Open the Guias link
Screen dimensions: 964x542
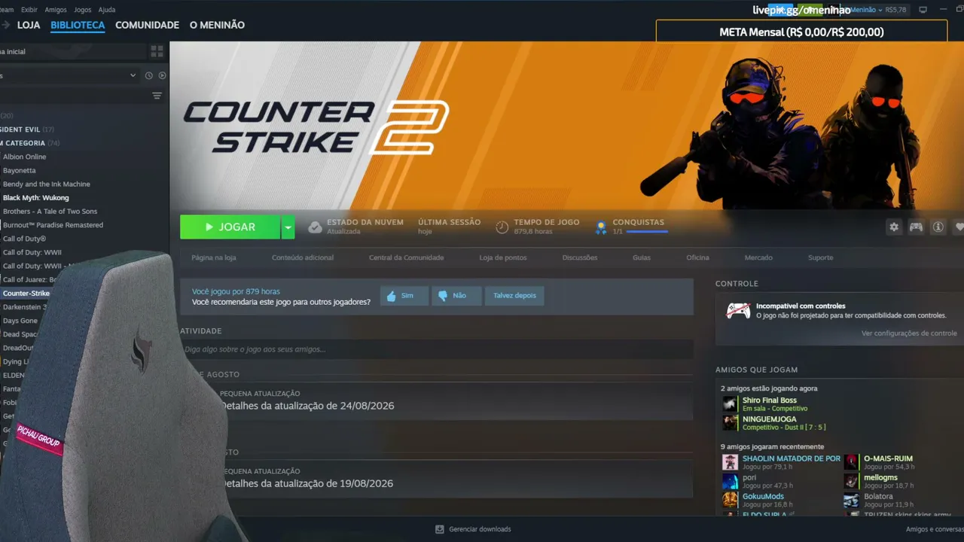642,257
